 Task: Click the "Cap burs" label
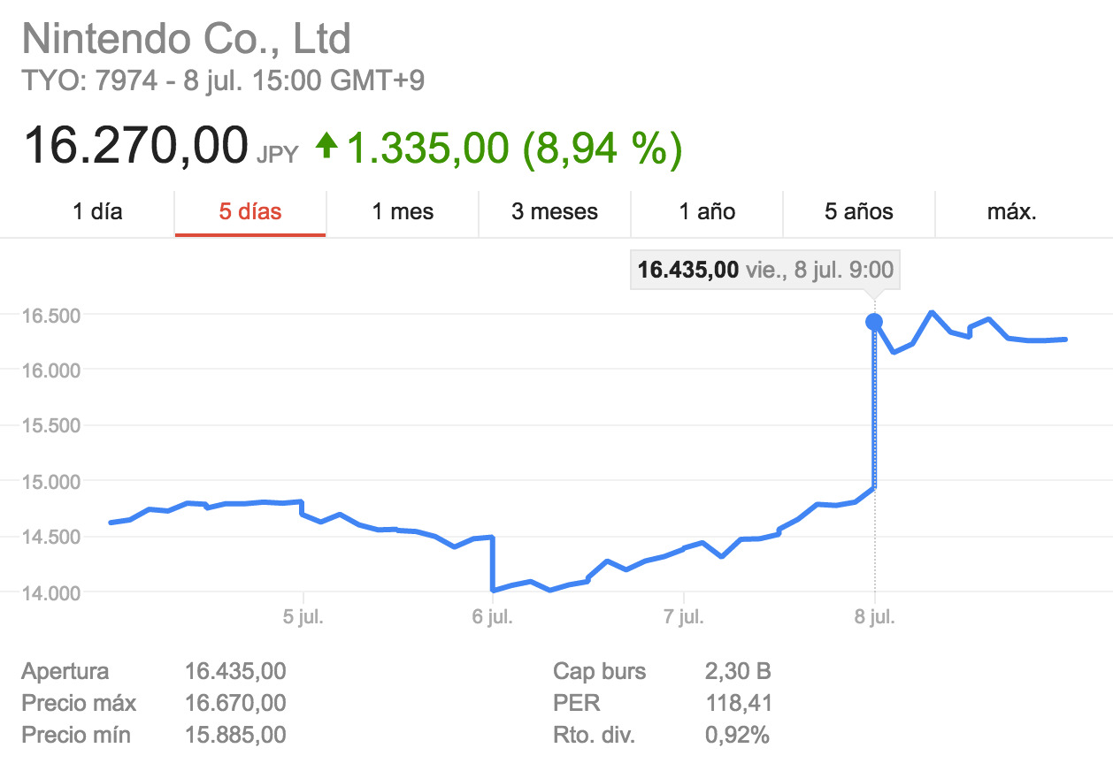point(599,671)
